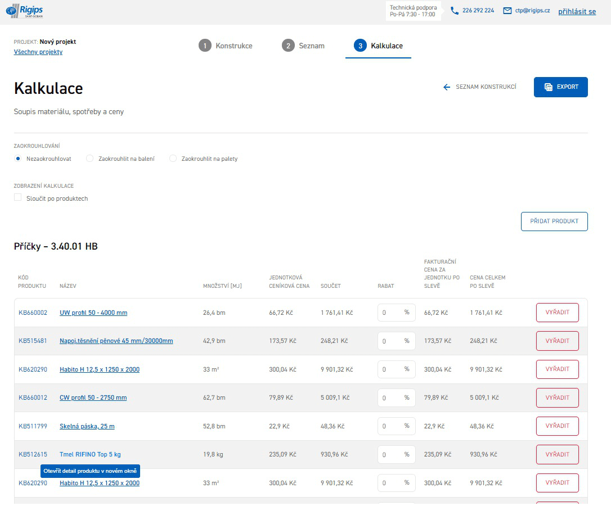Click Vyřadit for Tmel RIFINO Top 5 kg
The image size is (611, 506).
click(557, 454)
